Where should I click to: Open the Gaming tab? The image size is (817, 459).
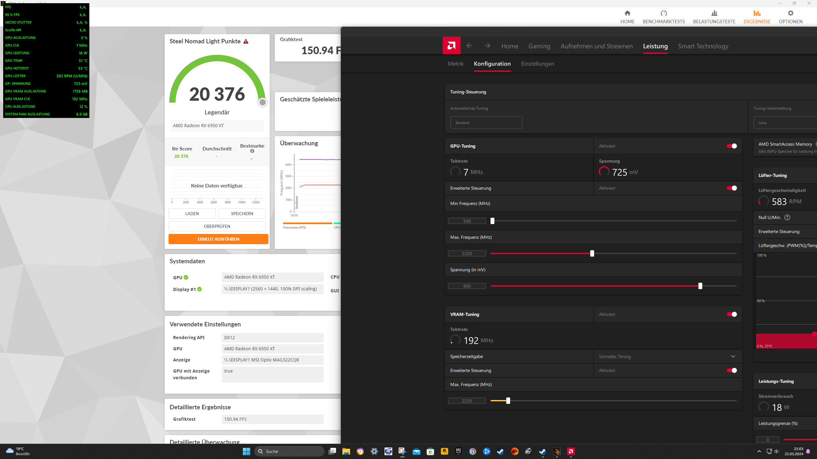pyautogui.click(x=539, y=46)
